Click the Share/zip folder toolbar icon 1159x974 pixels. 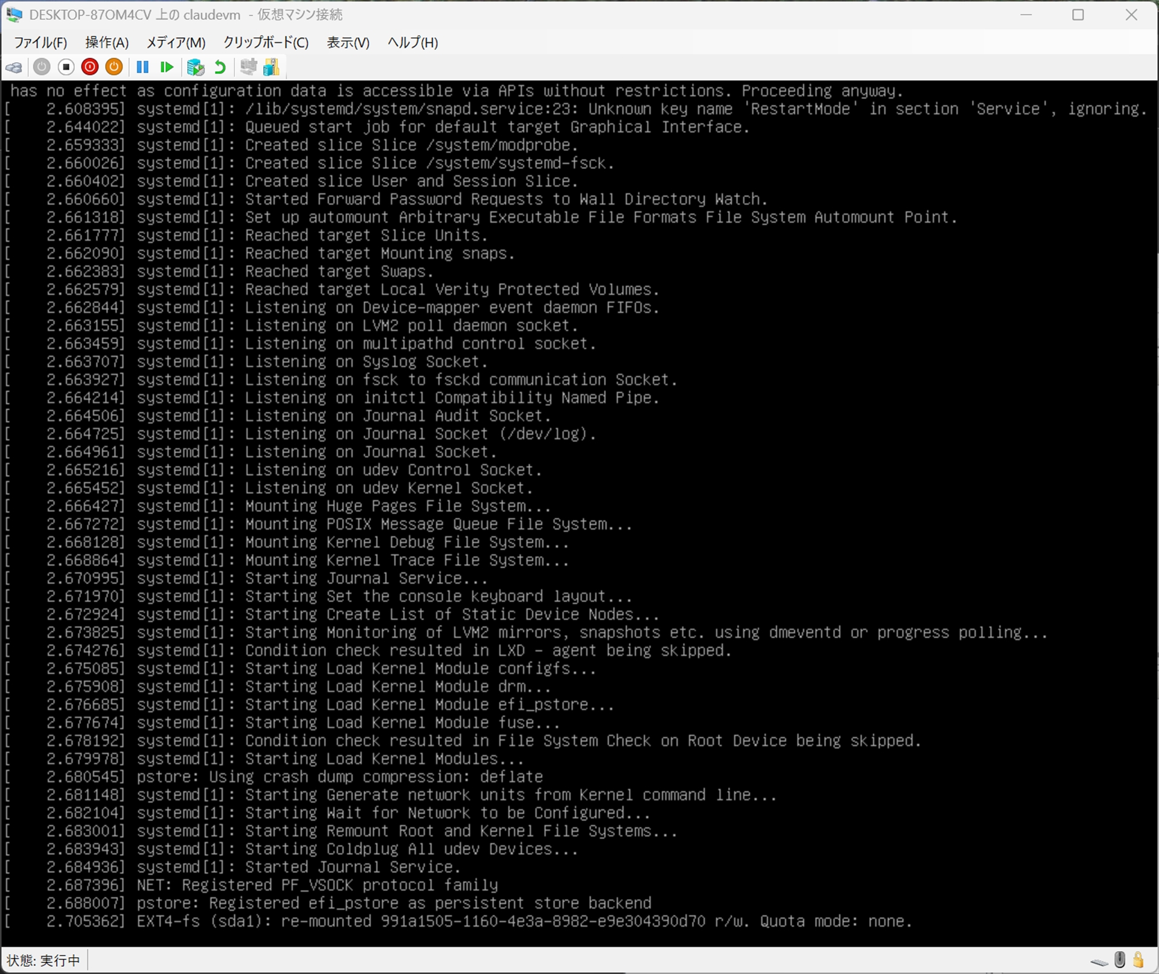(272, 67)
